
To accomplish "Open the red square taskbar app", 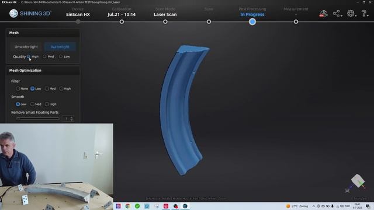I will coord(166,206).
